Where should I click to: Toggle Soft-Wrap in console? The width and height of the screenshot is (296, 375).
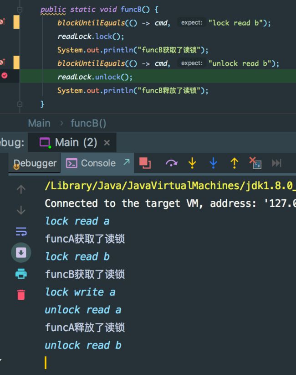(21, 231)
